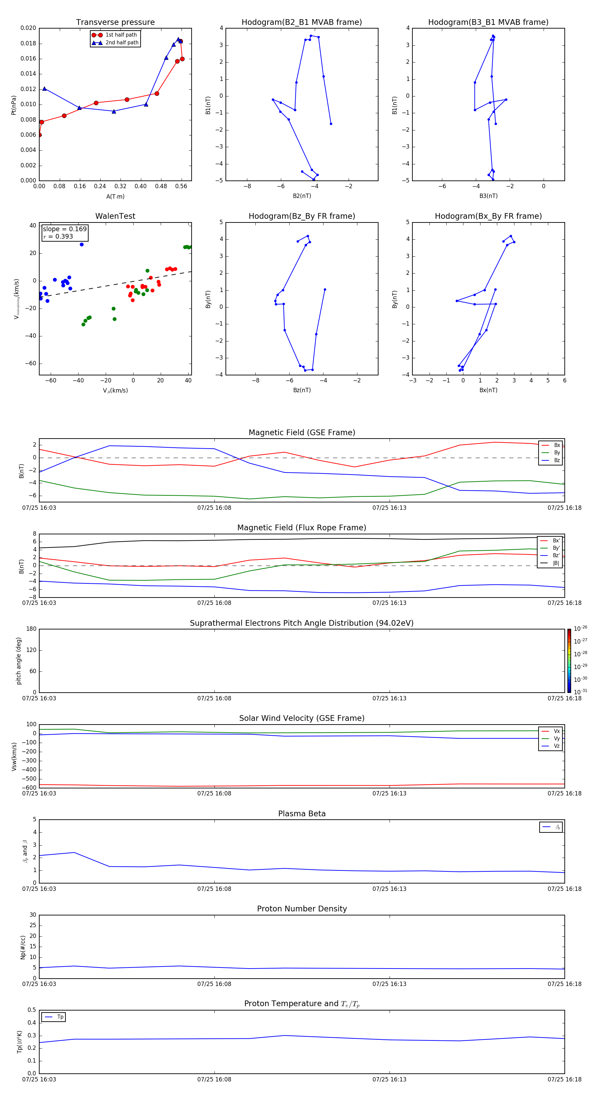
Task: Click the "1st half path" legend entry
Action: click(x=114, y=35)
